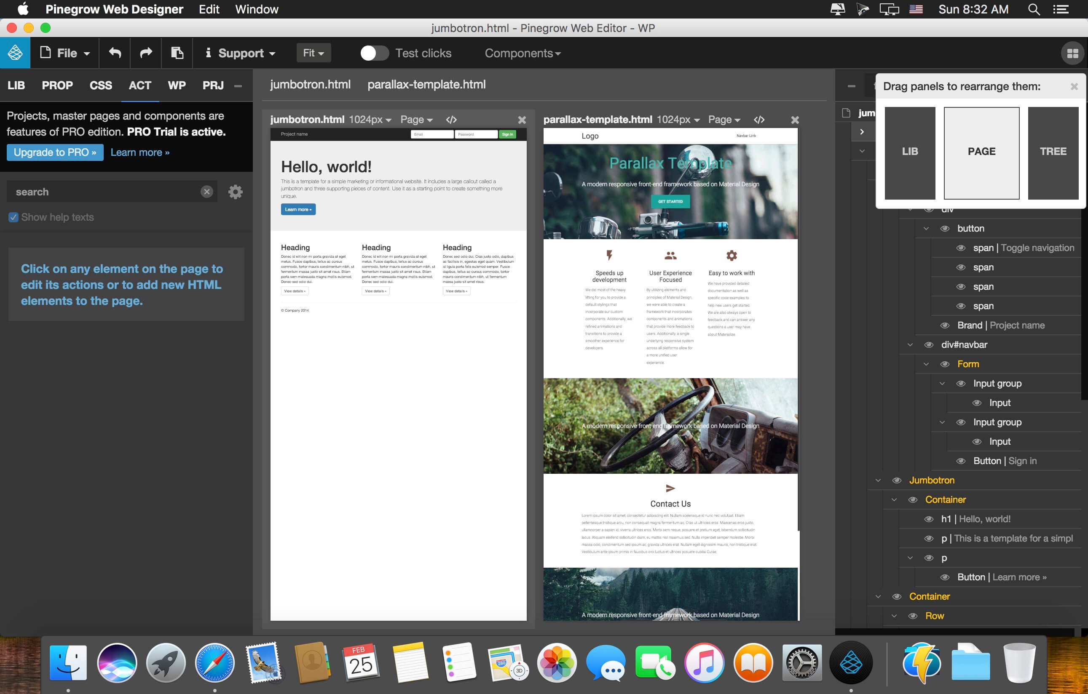Viewport: 1088px width, 694px height.
Task: Open the Edit menu
Action: point(209,10)
